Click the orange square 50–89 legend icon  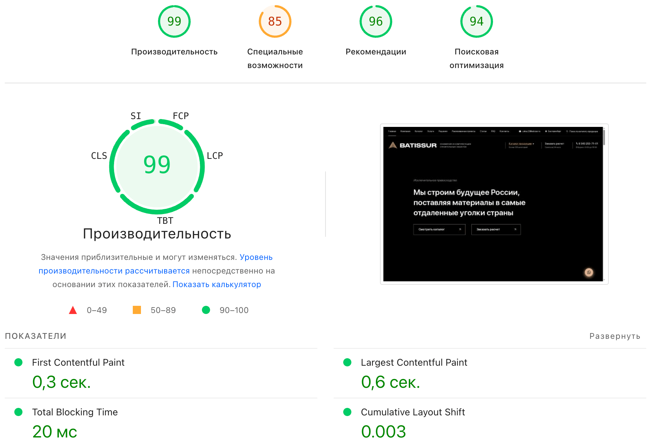point(137,310)
